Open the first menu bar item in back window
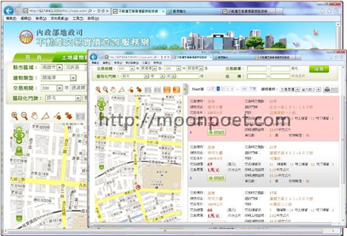Image resolution: width=347 pixels, height=236 pixels. [11, 18]
